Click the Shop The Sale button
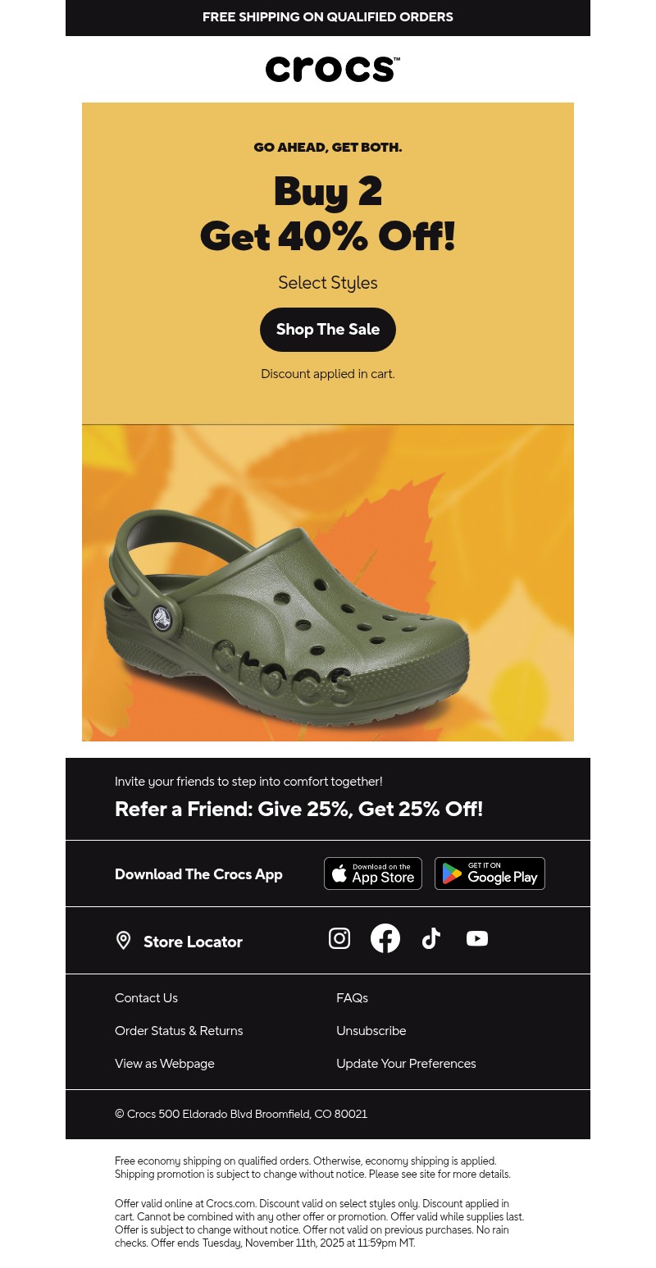This screenshot has width=656, height=1268. click(328, 330)
